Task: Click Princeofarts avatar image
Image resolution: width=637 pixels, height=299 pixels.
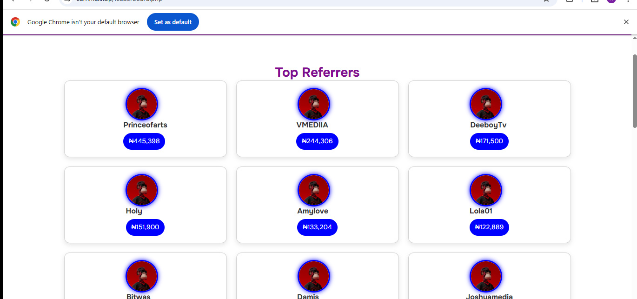Action: [x=142, y=104]
